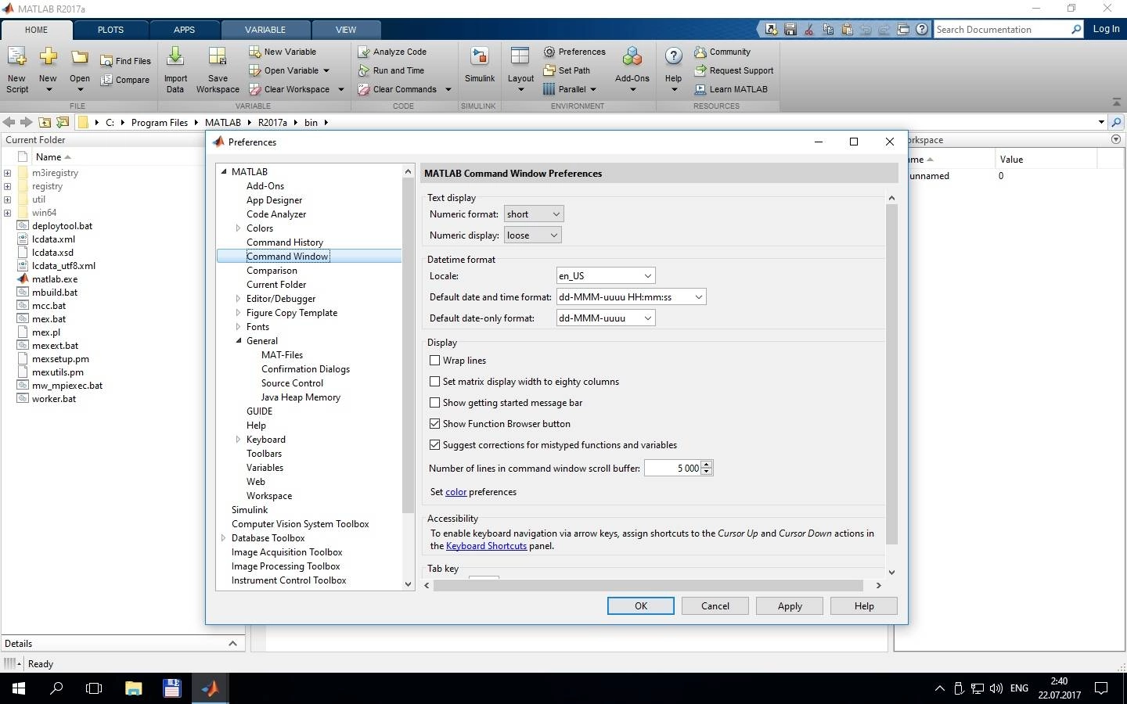Collapse the General tree node
This screenshot has width=1127, height=704.
coord(239,341)
